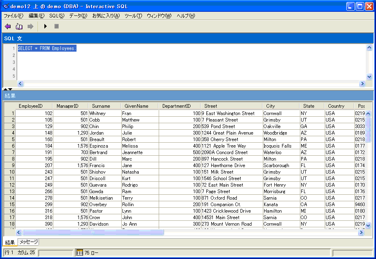This screenshot has width=376, height=259.
Task: Open the お気に入り(A) menu
Action: (106, 16)
